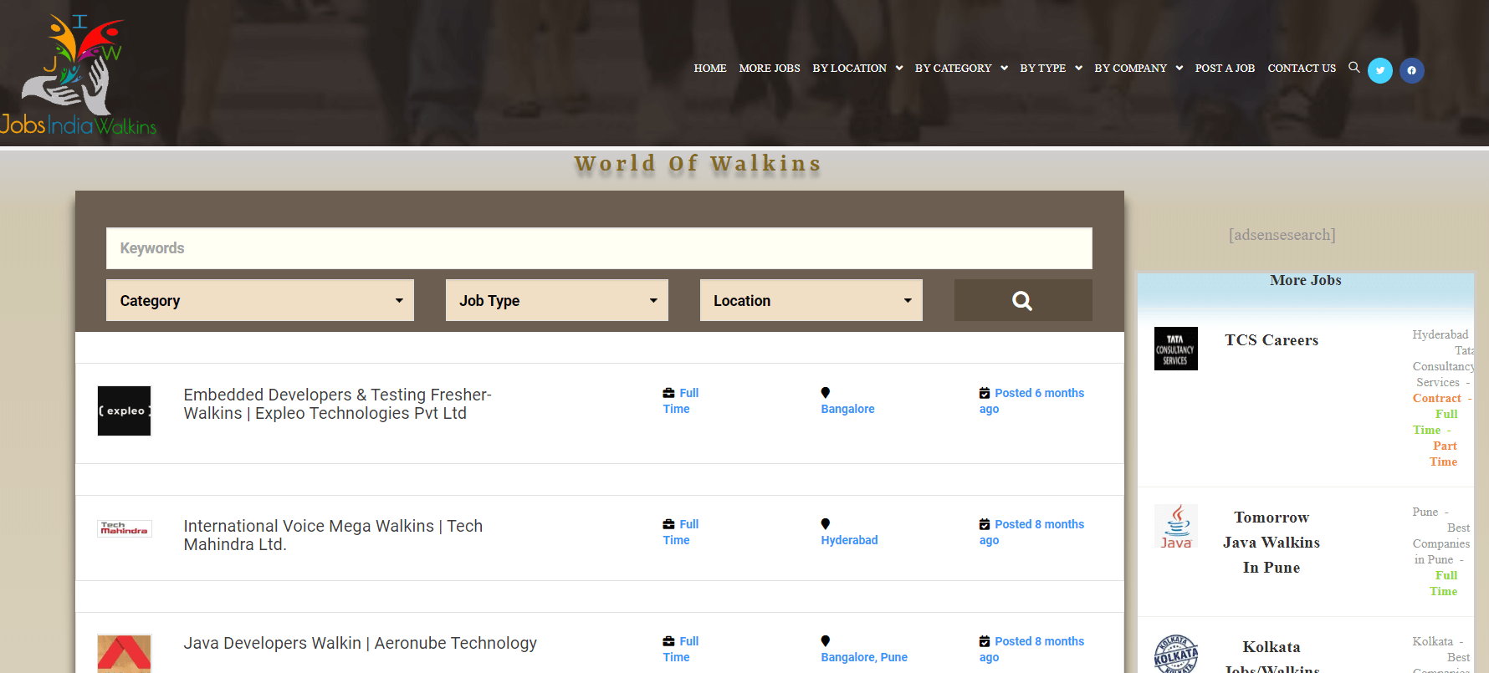Click briefcase icon in the Expleo row
This screenshot has height=673, width=1489.
click(668, 393)
